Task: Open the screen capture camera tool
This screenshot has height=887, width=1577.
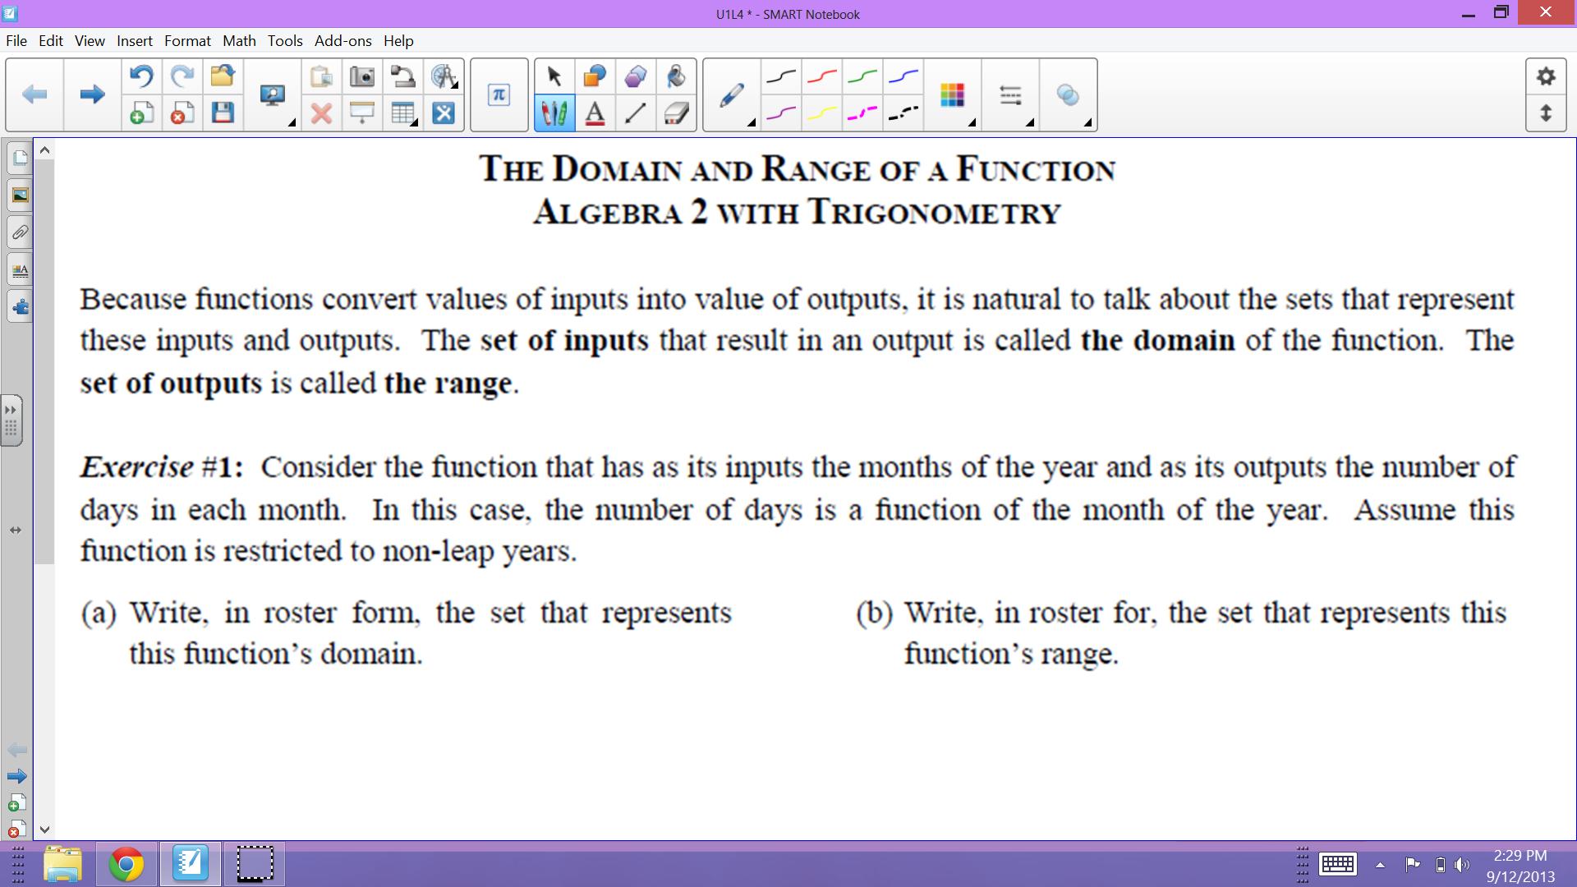Action: pyautogui.click(x=362, y=76)
